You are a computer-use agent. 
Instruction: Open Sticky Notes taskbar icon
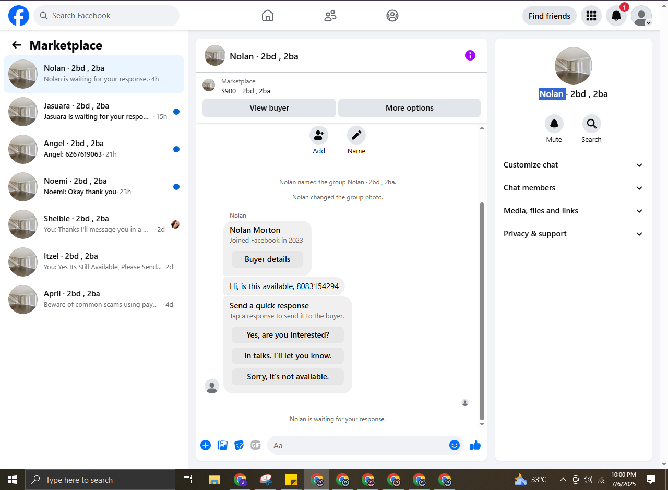click(291, 480)
